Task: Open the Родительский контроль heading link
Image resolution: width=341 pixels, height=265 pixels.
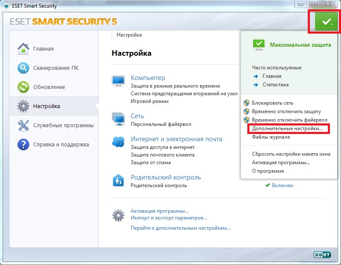Action: click(x=166, y=177)
